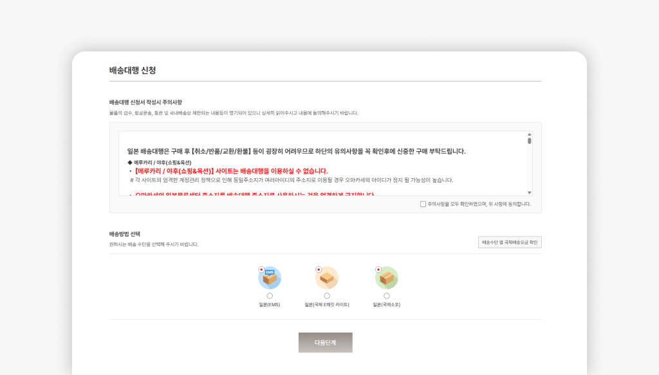
Task: Click the 일본(국제 E패킷 라이트) box icon
Action: 327,278
